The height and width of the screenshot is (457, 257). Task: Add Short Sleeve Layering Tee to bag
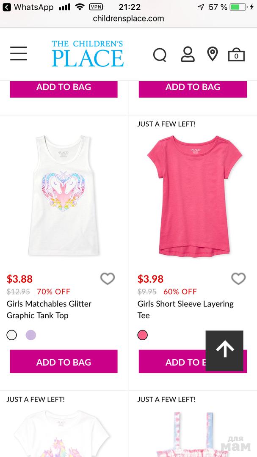(172, 362)
